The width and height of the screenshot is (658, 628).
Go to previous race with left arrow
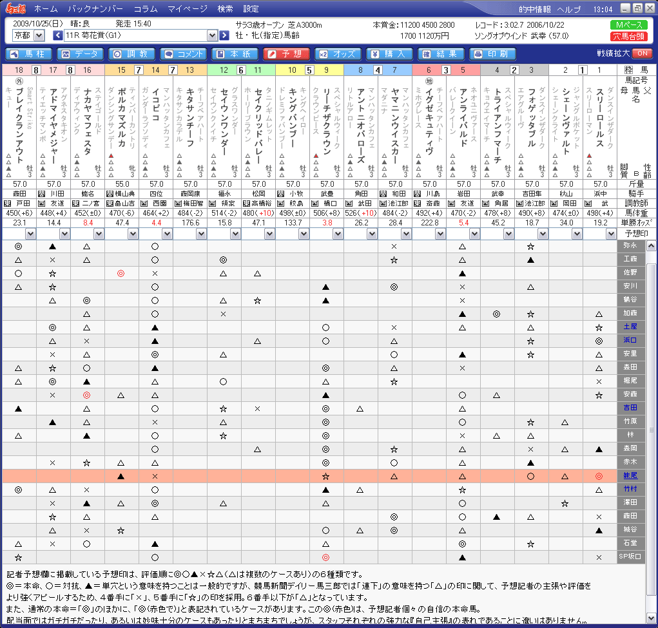58,35
